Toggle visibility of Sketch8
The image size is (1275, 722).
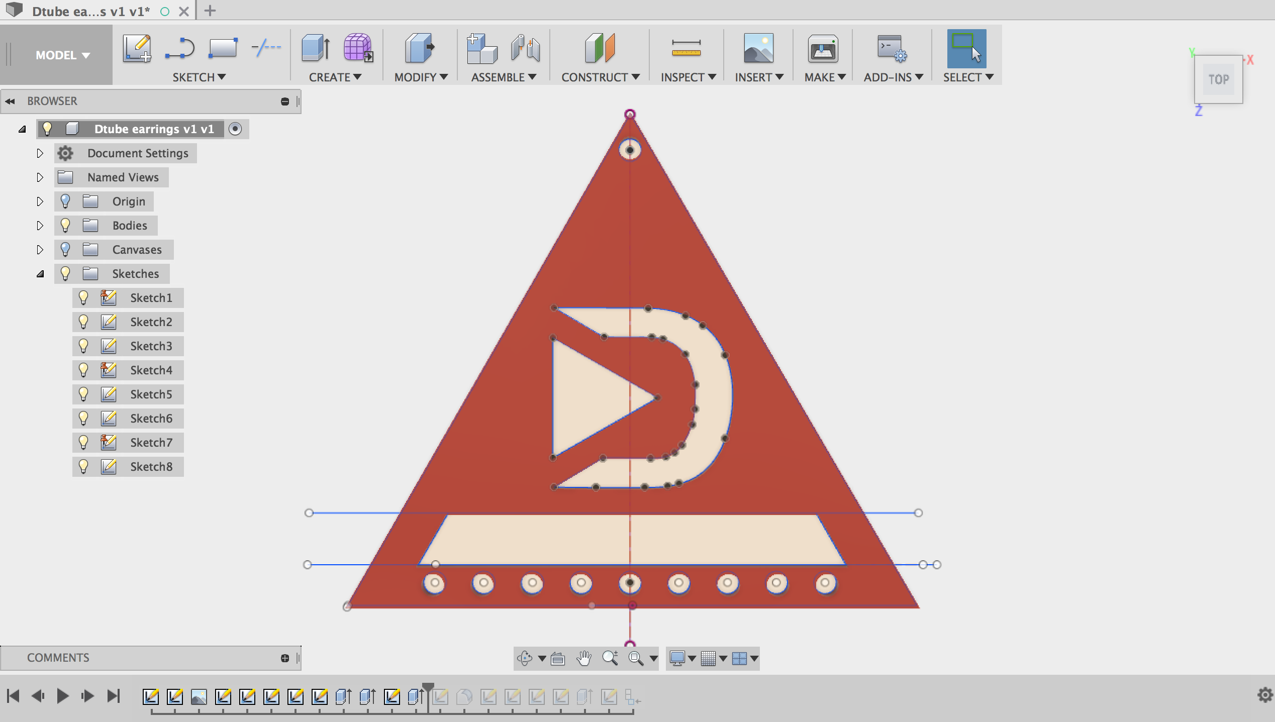[x=83, y=467]
